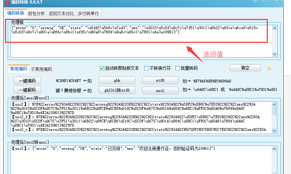Click the usc2 conversion button
Image resolution: width=291 pixels, height=174 pixels.
tap(160, 91)
